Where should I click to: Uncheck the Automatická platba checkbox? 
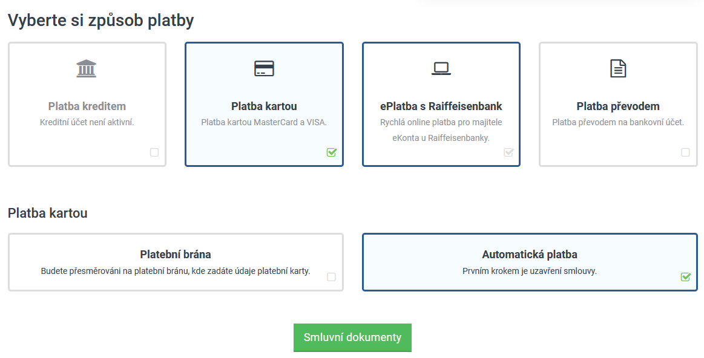tap(685, 277)
